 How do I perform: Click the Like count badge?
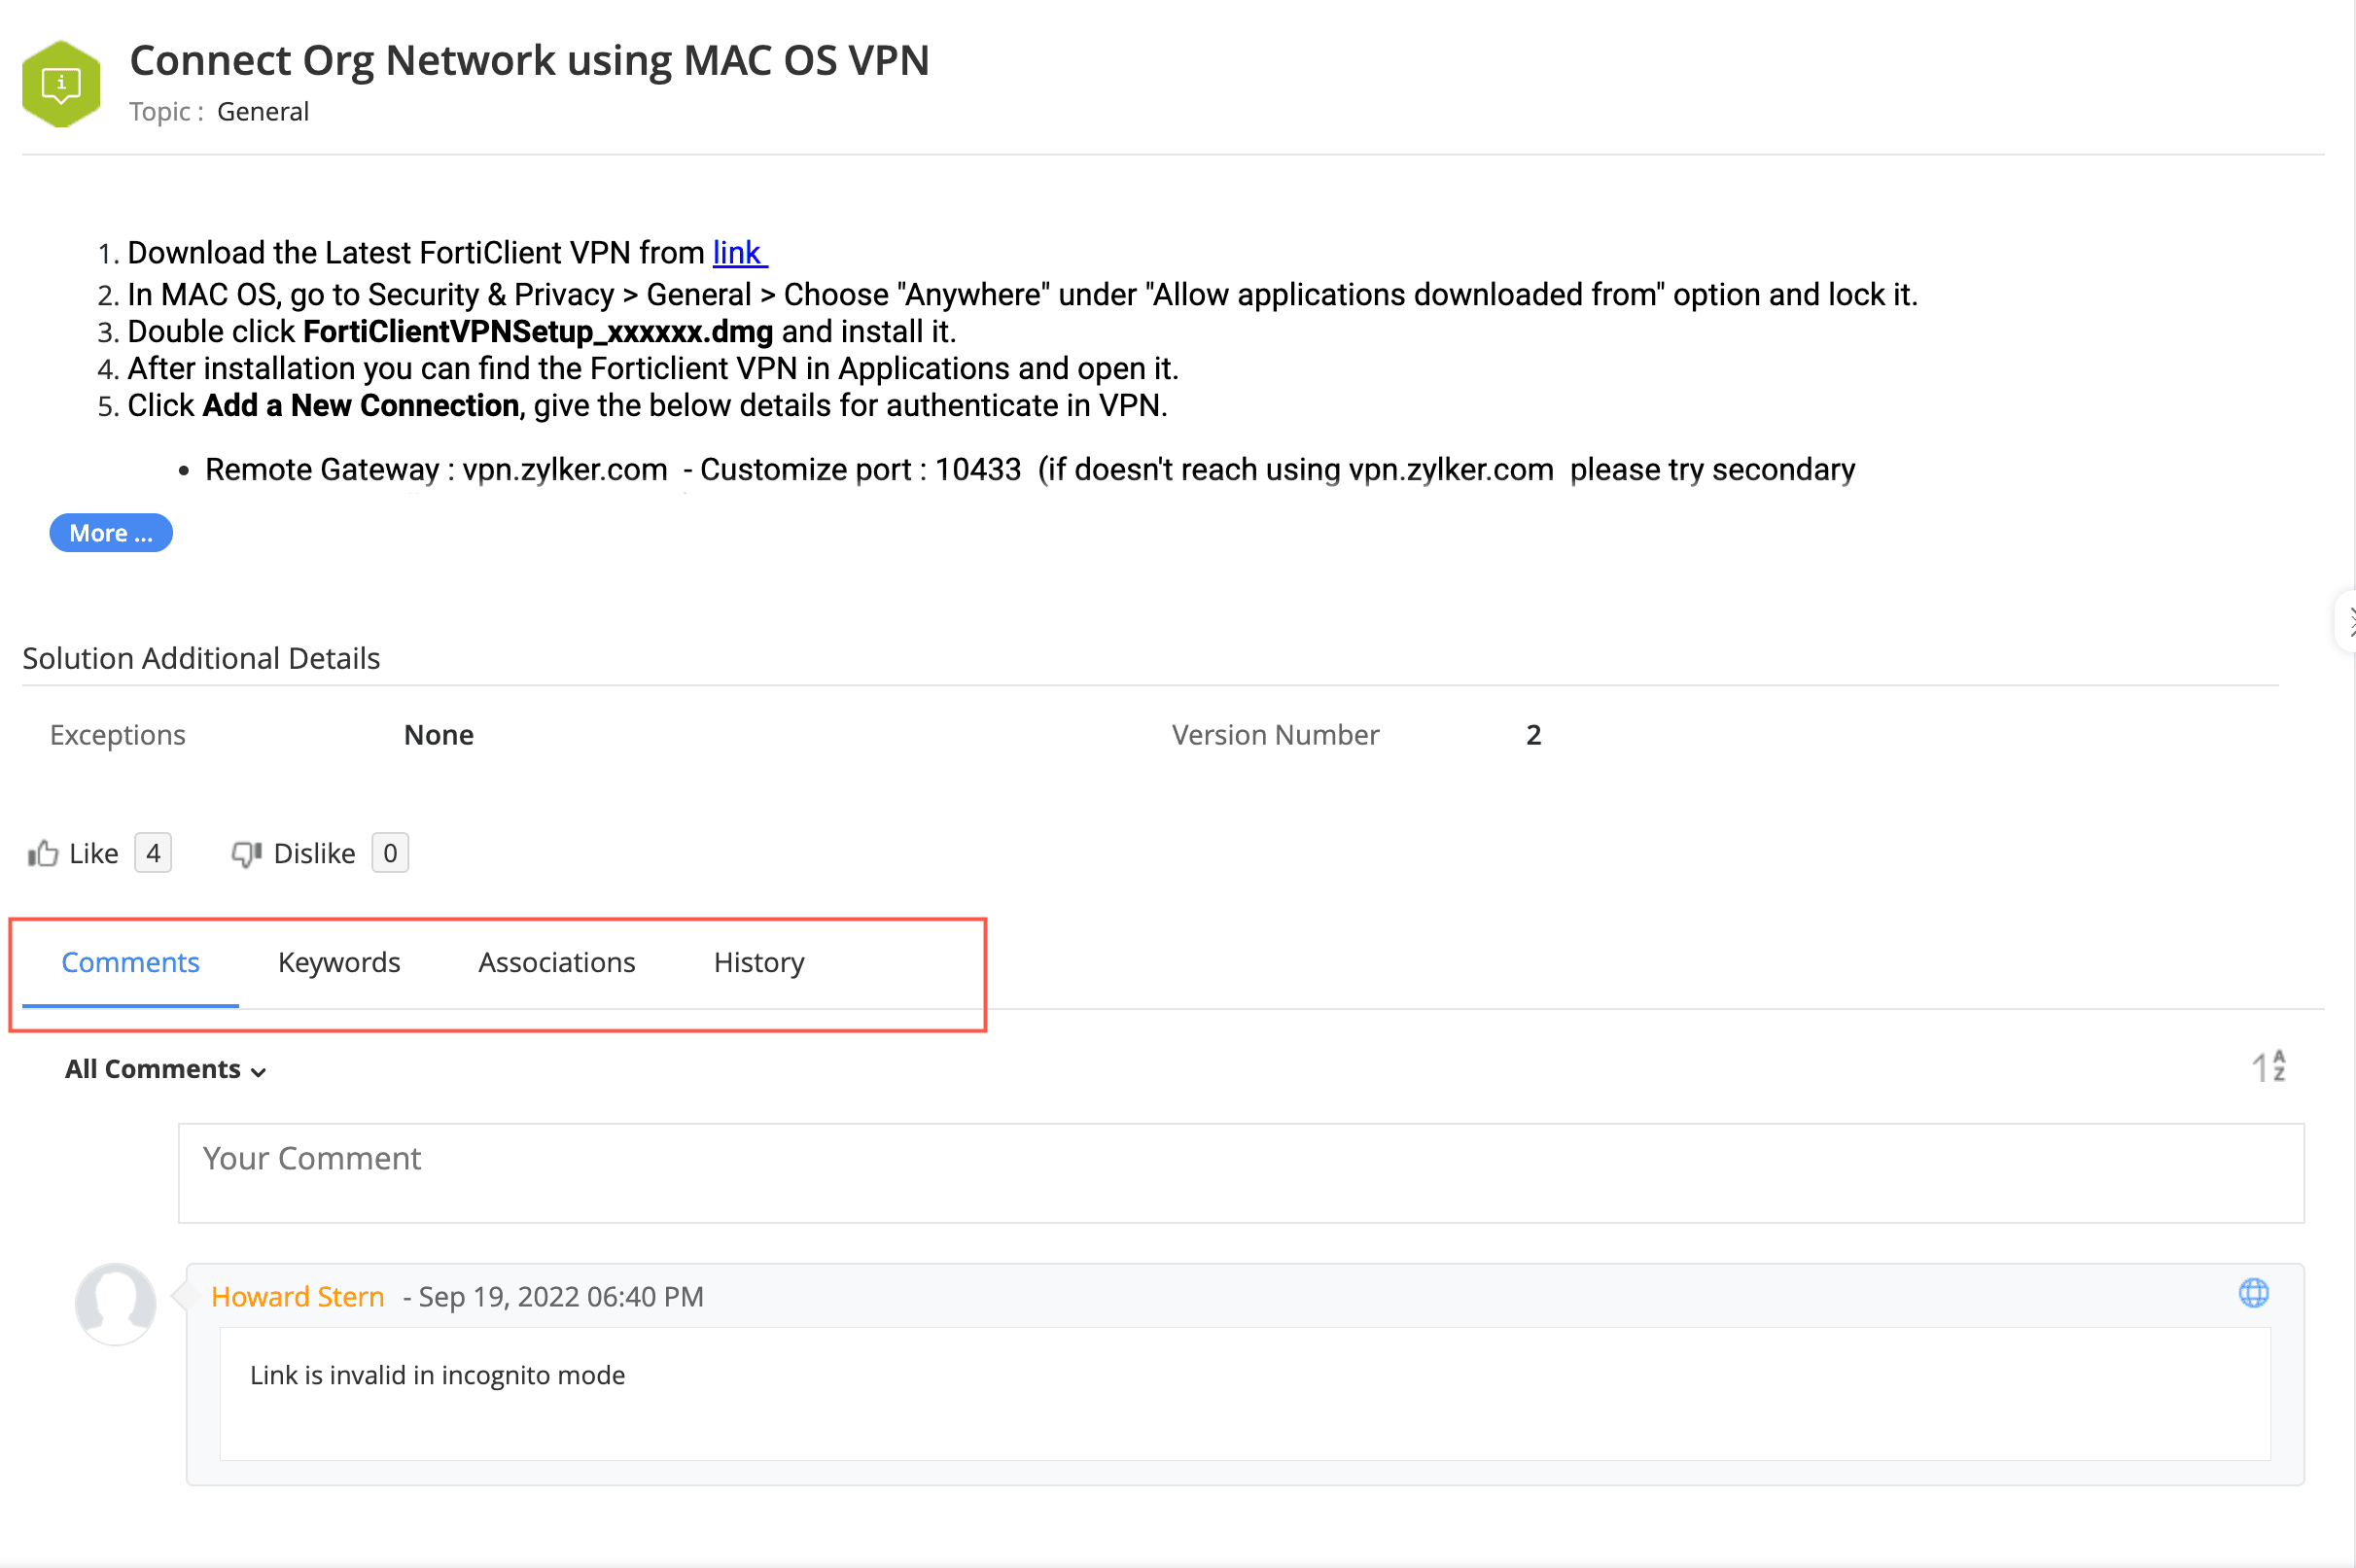point(153,853)
